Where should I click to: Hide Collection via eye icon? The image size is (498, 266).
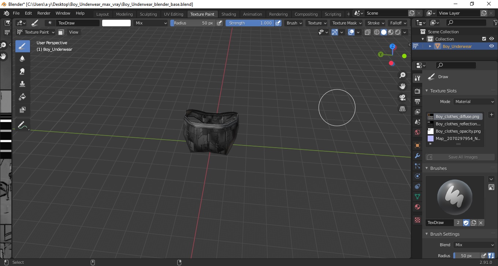tap(491, 39)
